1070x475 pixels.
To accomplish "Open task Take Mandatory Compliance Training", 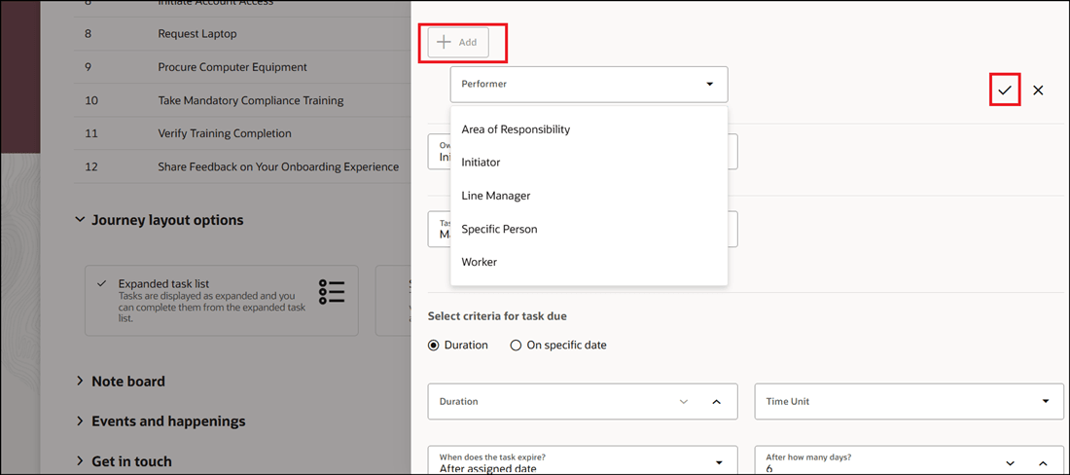I will 242,100.
